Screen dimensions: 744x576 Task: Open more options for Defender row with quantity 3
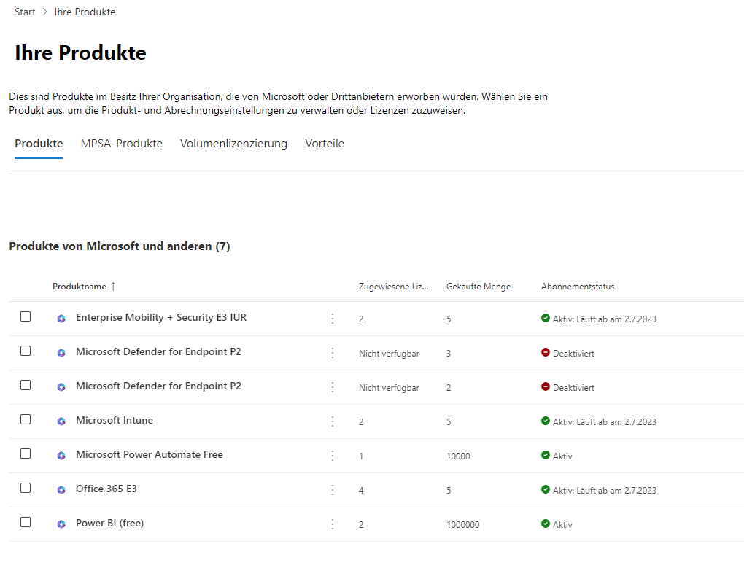point(333,353)
